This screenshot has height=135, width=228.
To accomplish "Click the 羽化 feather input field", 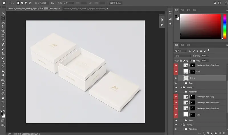I will (44, 3).
